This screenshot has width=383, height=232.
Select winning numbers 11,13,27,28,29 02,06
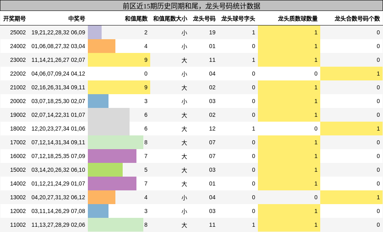(x=58, y=225)
